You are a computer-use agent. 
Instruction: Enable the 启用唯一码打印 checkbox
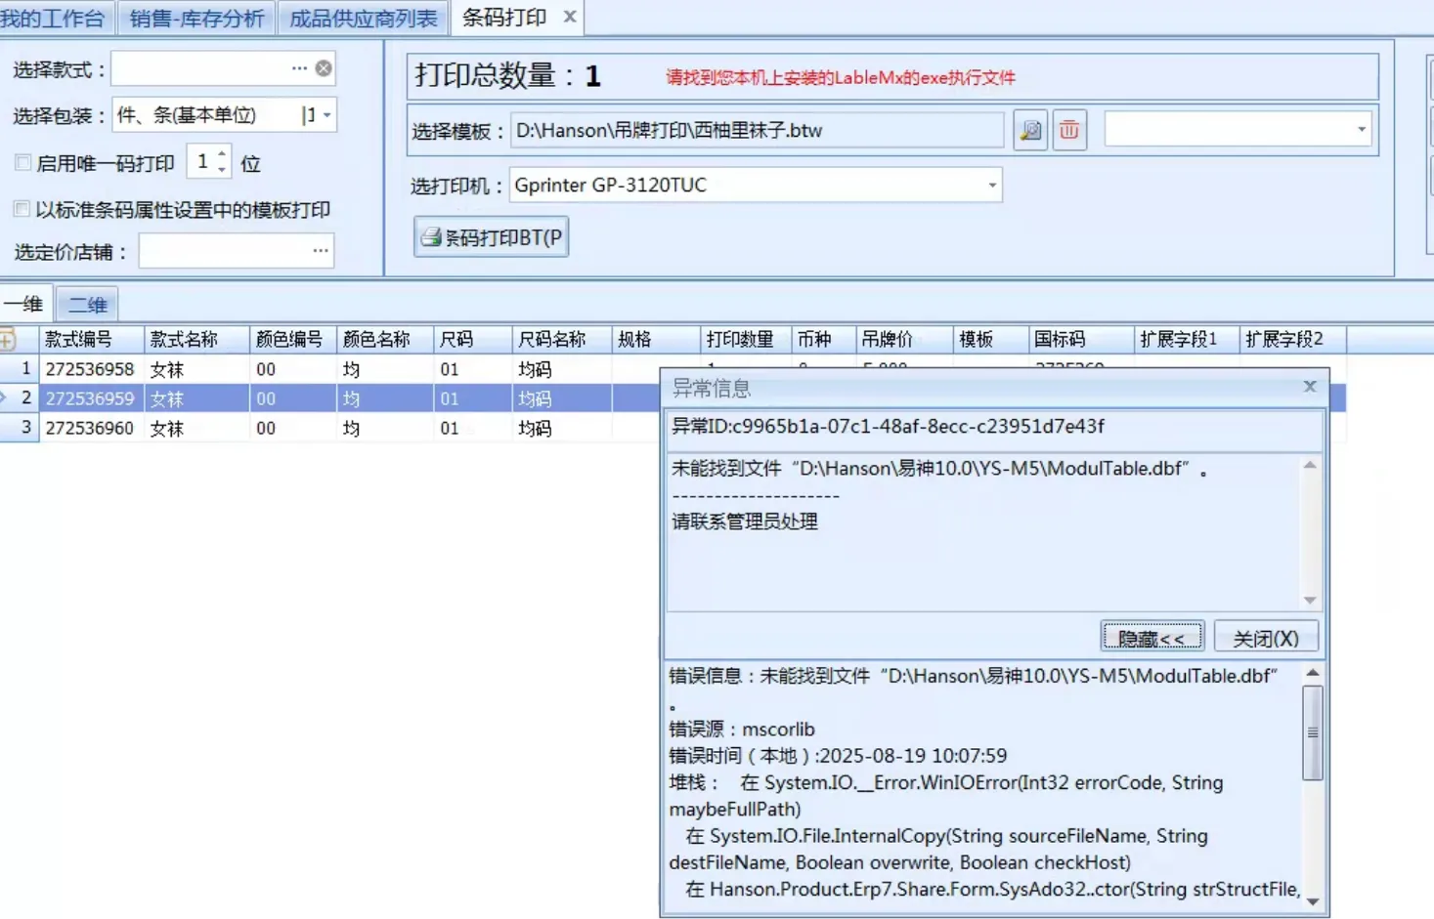(22, 162)
